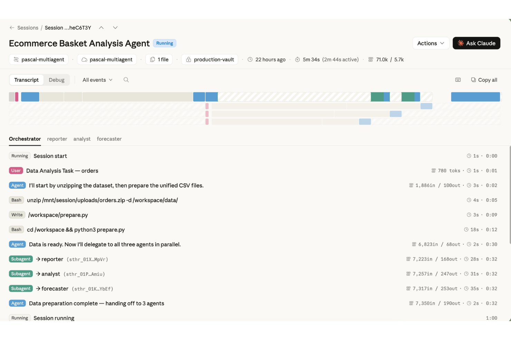This screenshot has height=340, width=511.
Task: Click the pascal-multiagent environment cloud chip
Action: tap(107, 59)
